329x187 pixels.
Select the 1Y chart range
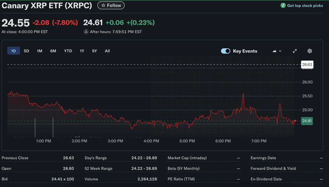(82, 51)
